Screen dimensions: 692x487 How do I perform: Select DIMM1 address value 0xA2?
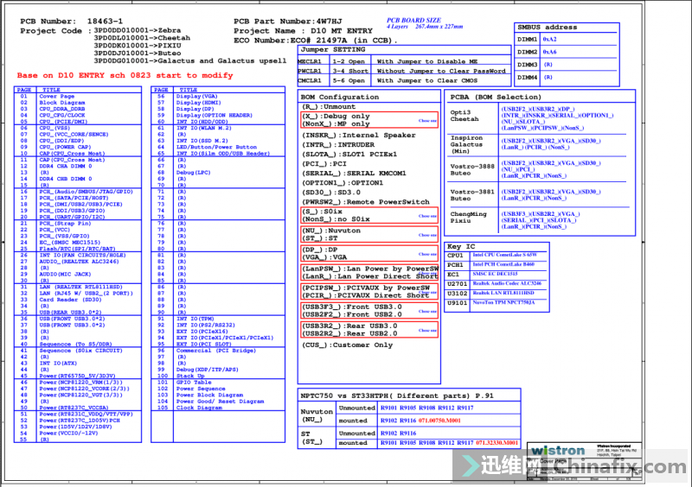pyautogui.click(x=549, y=39)
